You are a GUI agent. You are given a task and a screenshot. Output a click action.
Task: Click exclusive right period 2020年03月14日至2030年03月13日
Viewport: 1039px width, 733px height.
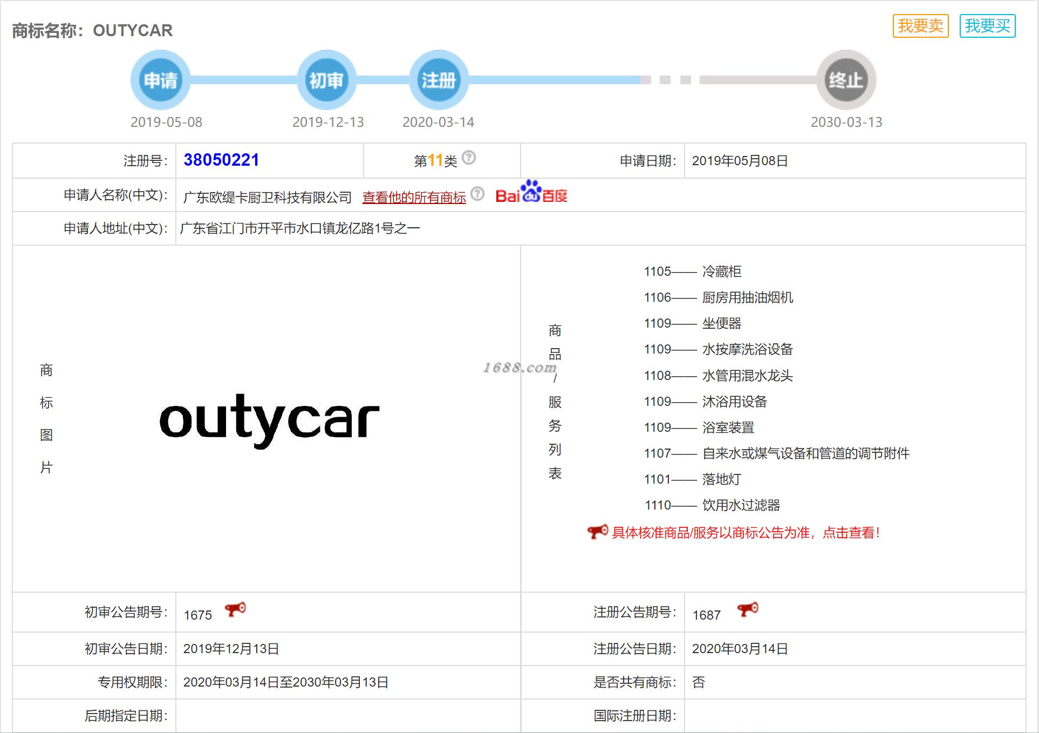click(x=286, y=682)
